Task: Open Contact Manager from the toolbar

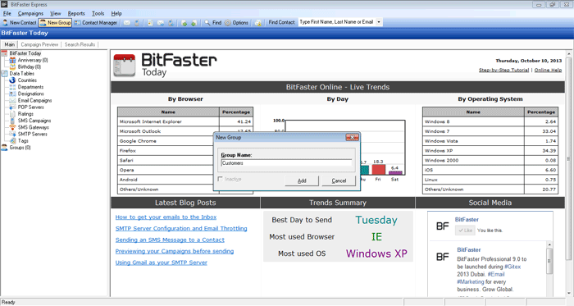Action: tap(96, 23)
